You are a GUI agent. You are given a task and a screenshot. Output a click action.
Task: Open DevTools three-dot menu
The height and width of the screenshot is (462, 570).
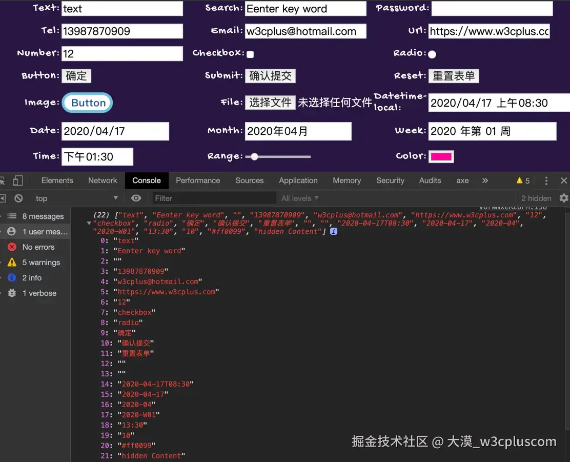[x=546, y=181]
